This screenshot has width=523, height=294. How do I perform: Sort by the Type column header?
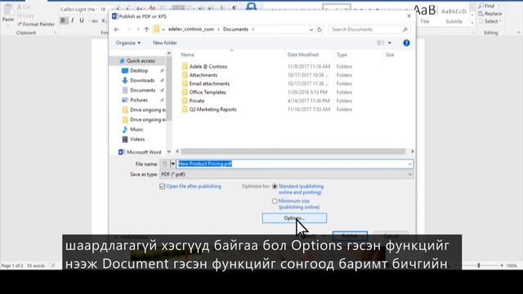(x=342, y=55)
